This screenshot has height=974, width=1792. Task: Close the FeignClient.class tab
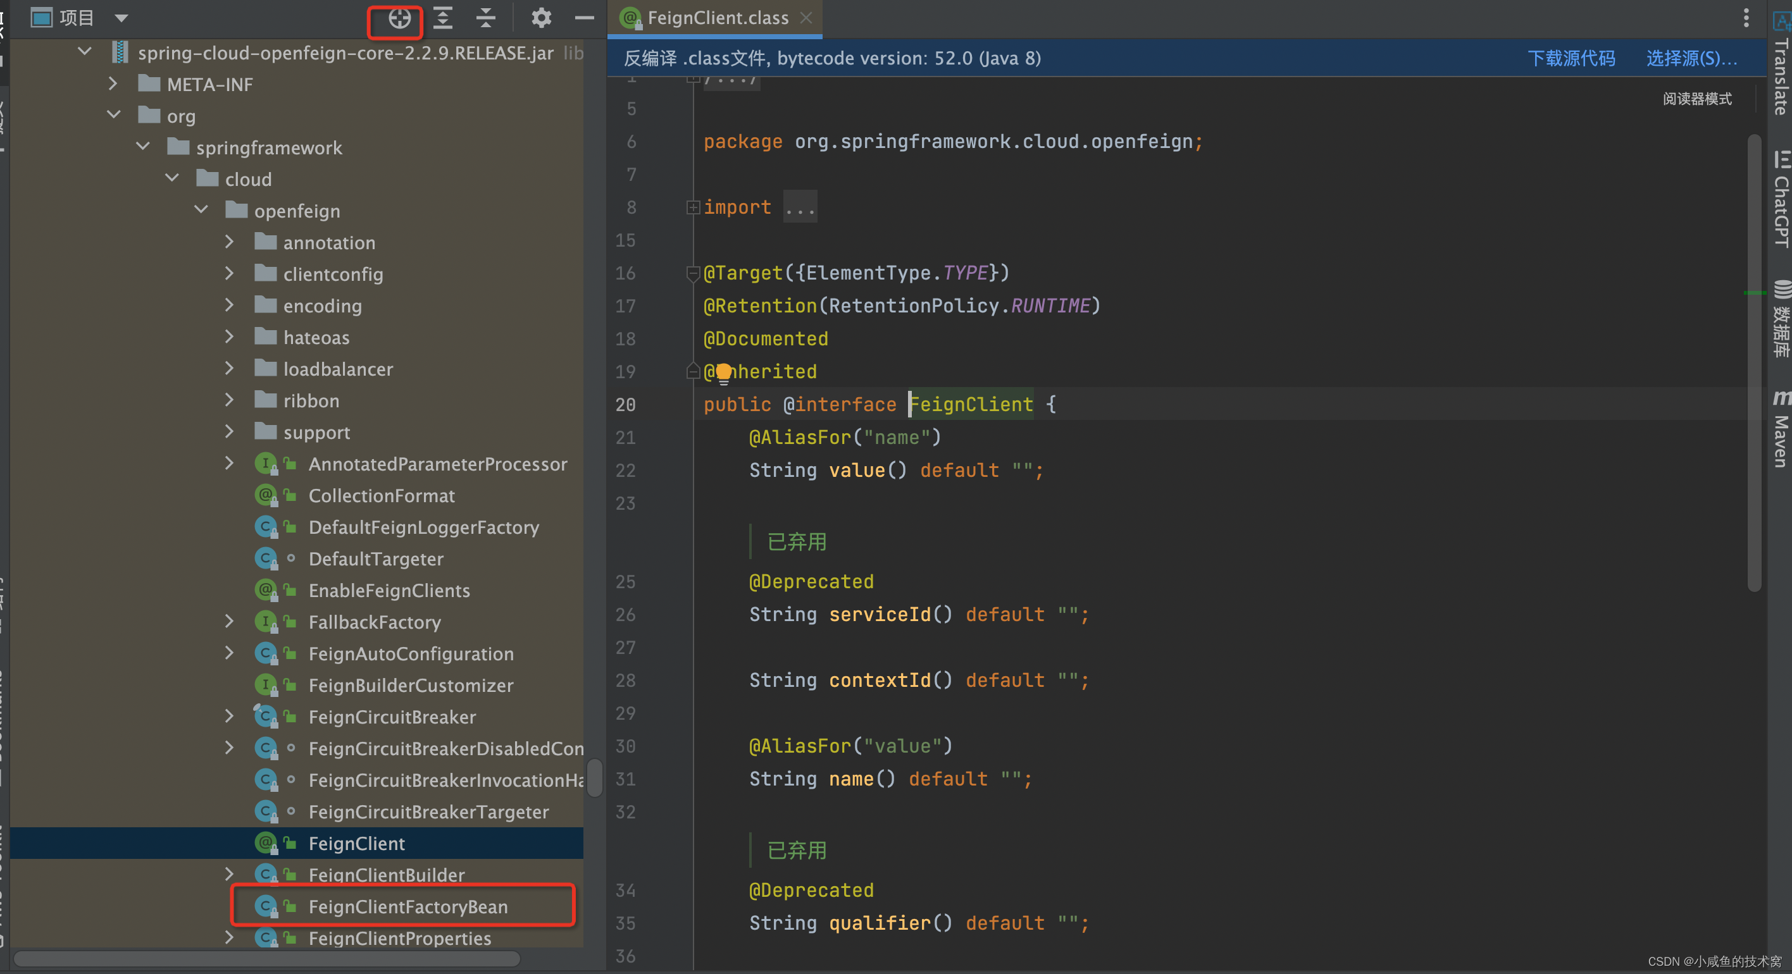pos(806,17)
